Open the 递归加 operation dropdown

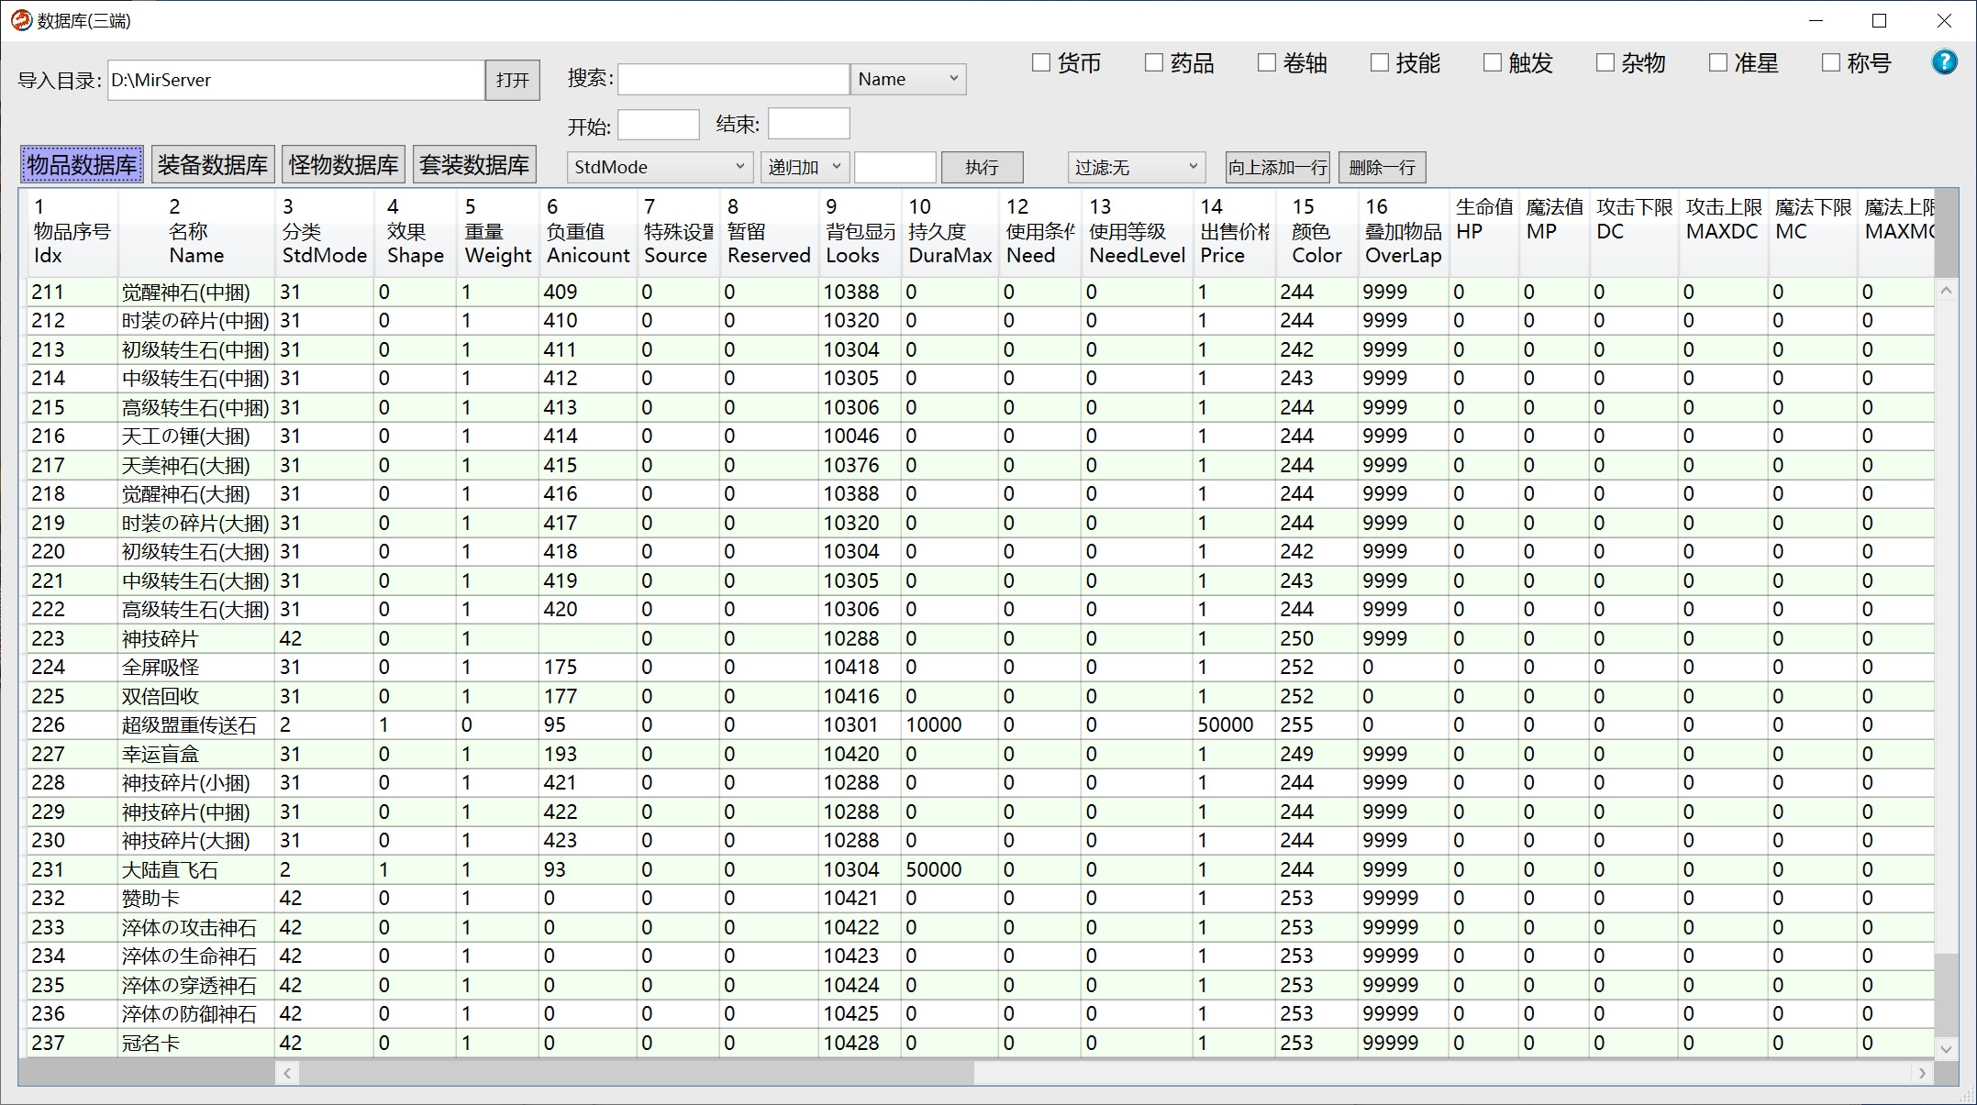click(x=805, y=167)
